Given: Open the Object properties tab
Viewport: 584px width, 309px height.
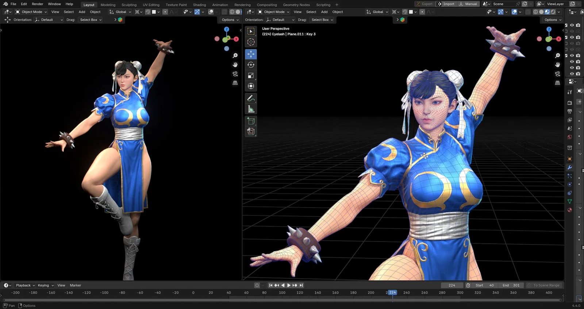Looking at the screenshot, I should tap(569, 159).
